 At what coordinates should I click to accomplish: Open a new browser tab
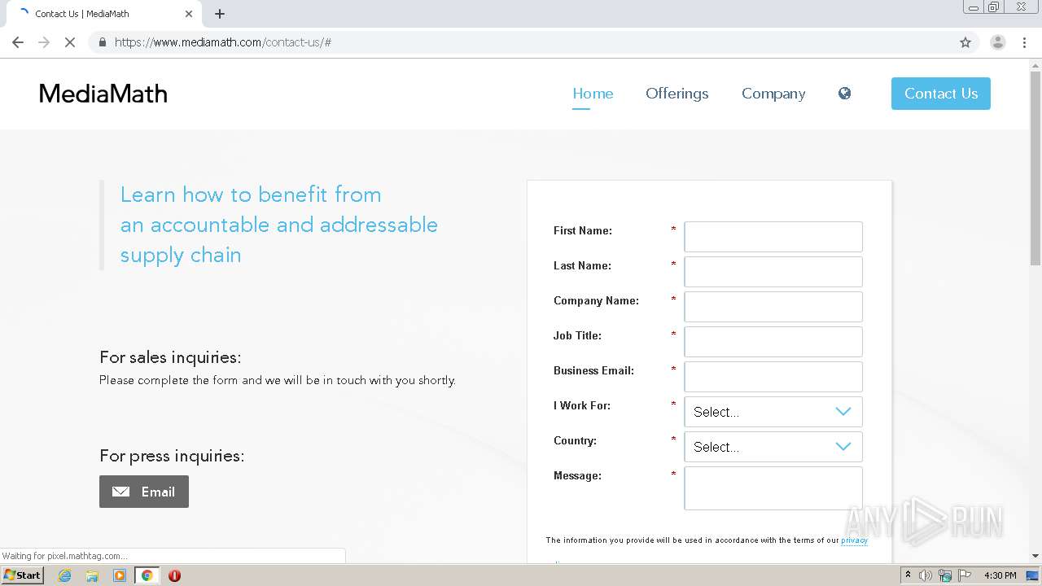[x=220, y=14]
